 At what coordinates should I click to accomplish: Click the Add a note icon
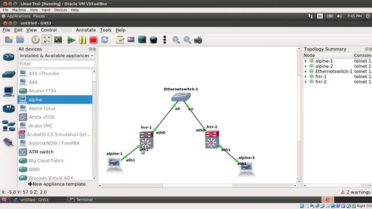(x=120, y=40)
